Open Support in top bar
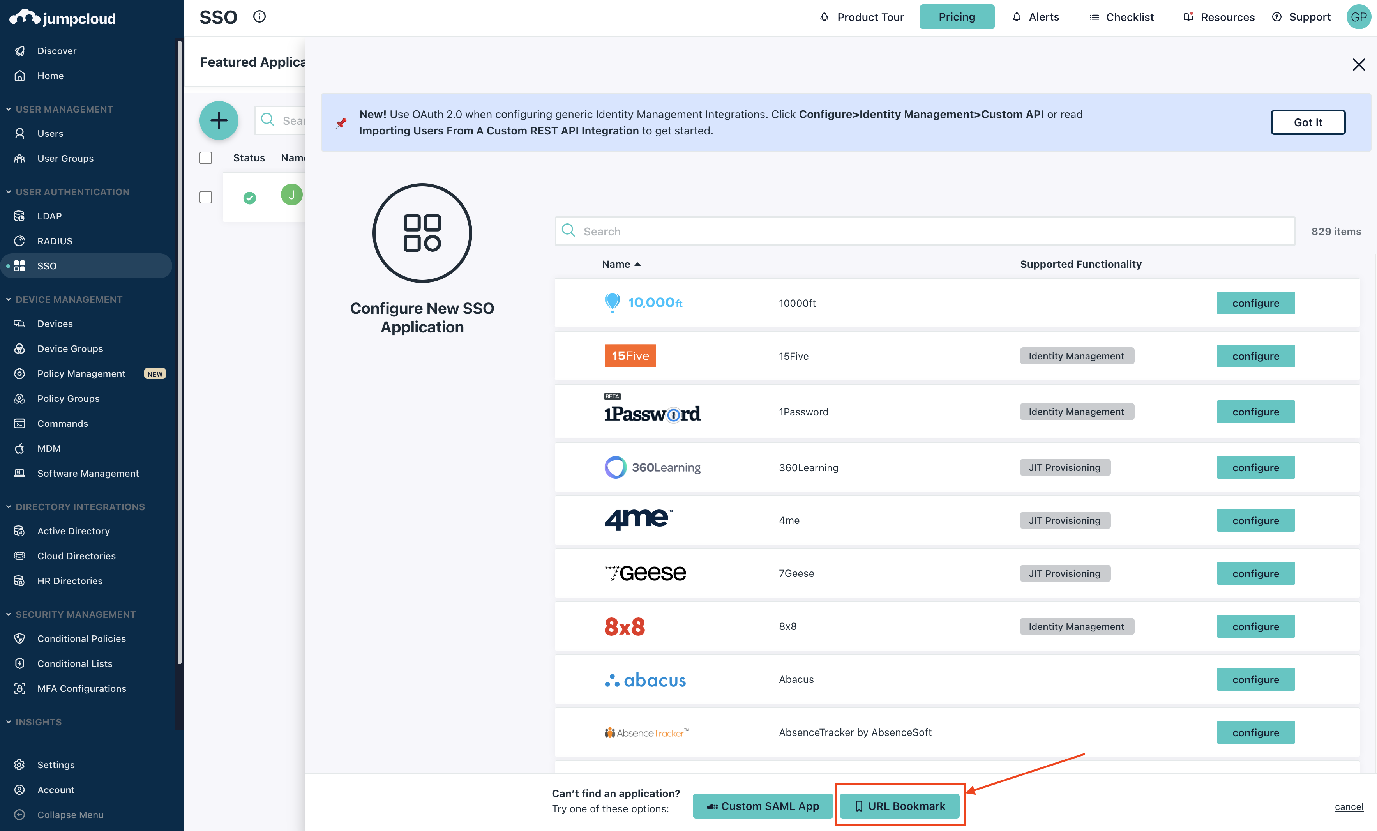 [x=1301, y=17]
